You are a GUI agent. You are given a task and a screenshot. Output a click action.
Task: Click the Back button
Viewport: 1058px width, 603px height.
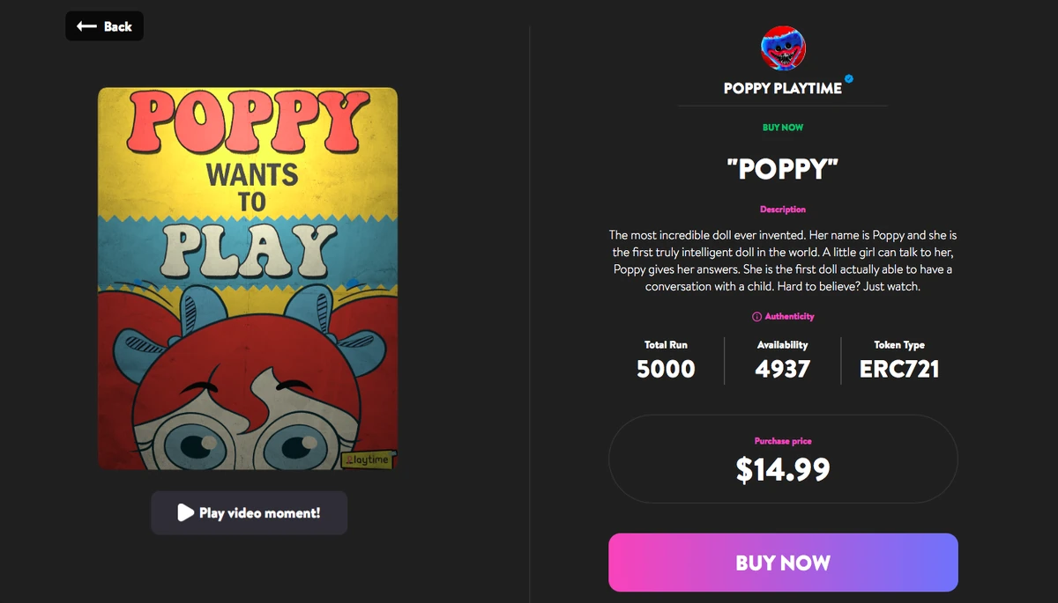104,26
